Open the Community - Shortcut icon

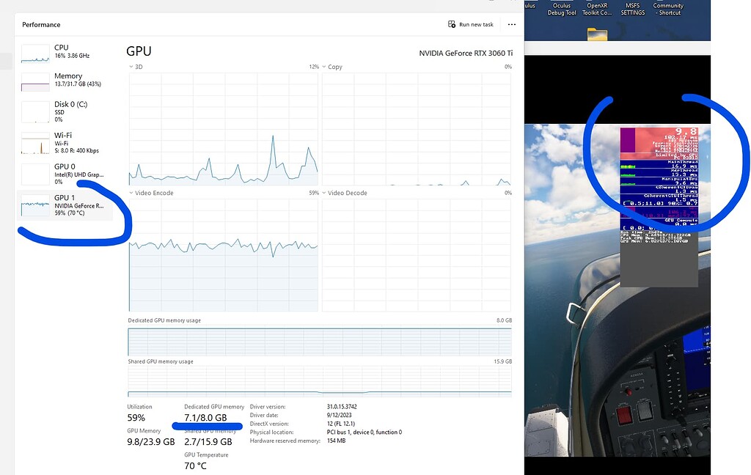click(669, 9)
